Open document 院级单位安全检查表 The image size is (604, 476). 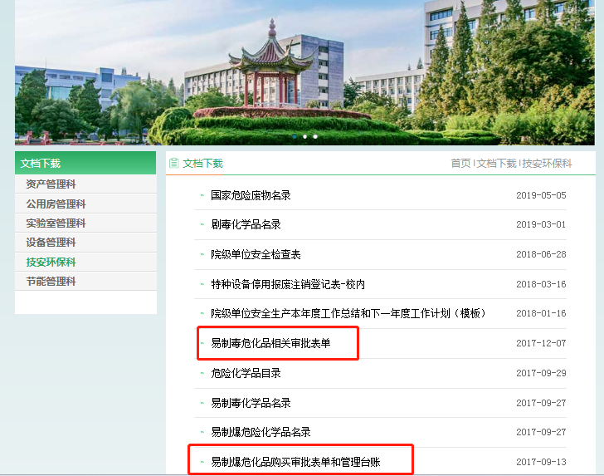pyautogui.click(x=256, y=254)
